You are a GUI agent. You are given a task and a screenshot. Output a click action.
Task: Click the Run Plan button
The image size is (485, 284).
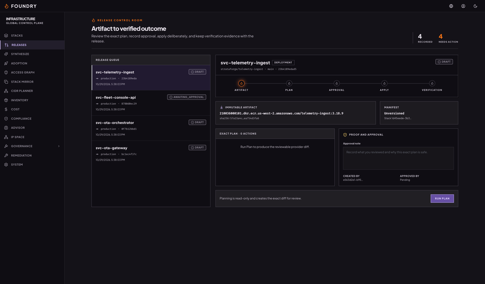tap(442, 199)
